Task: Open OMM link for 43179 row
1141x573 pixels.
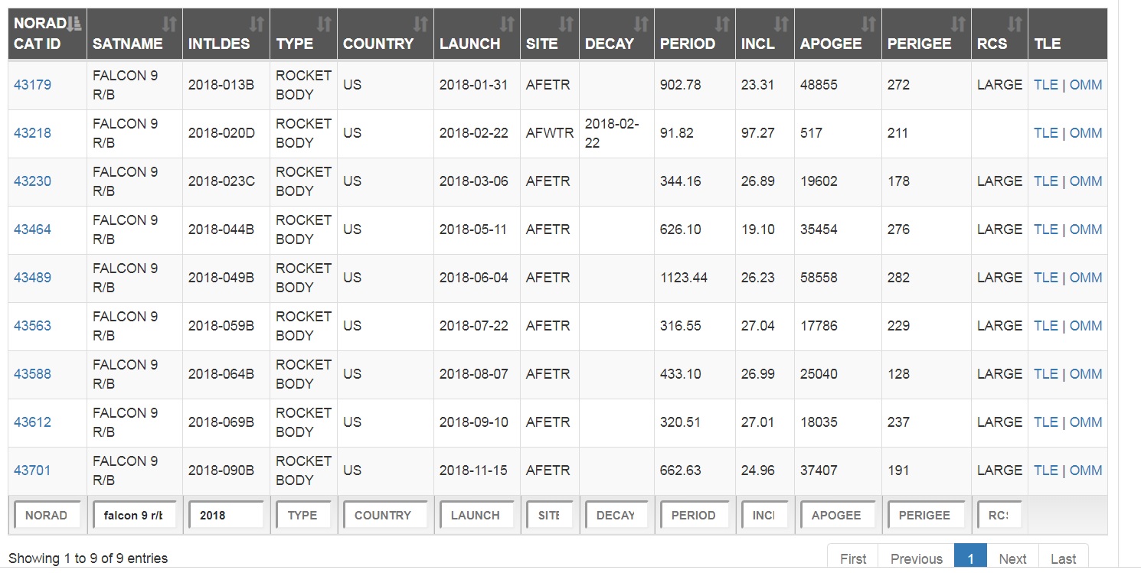Action: point(1086,85)
